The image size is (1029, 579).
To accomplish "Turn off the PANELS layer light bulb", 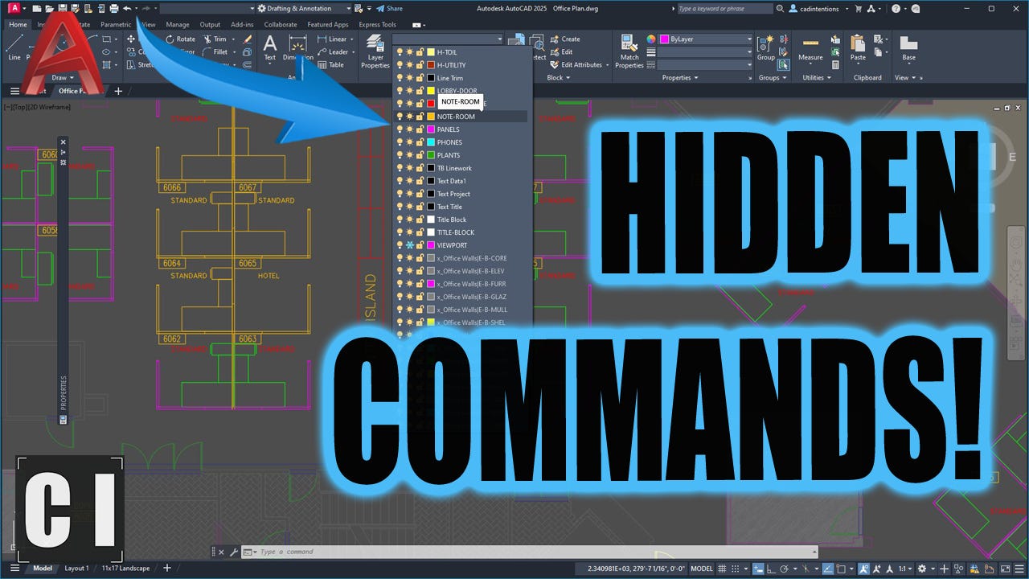I will (x=400, y=129).
